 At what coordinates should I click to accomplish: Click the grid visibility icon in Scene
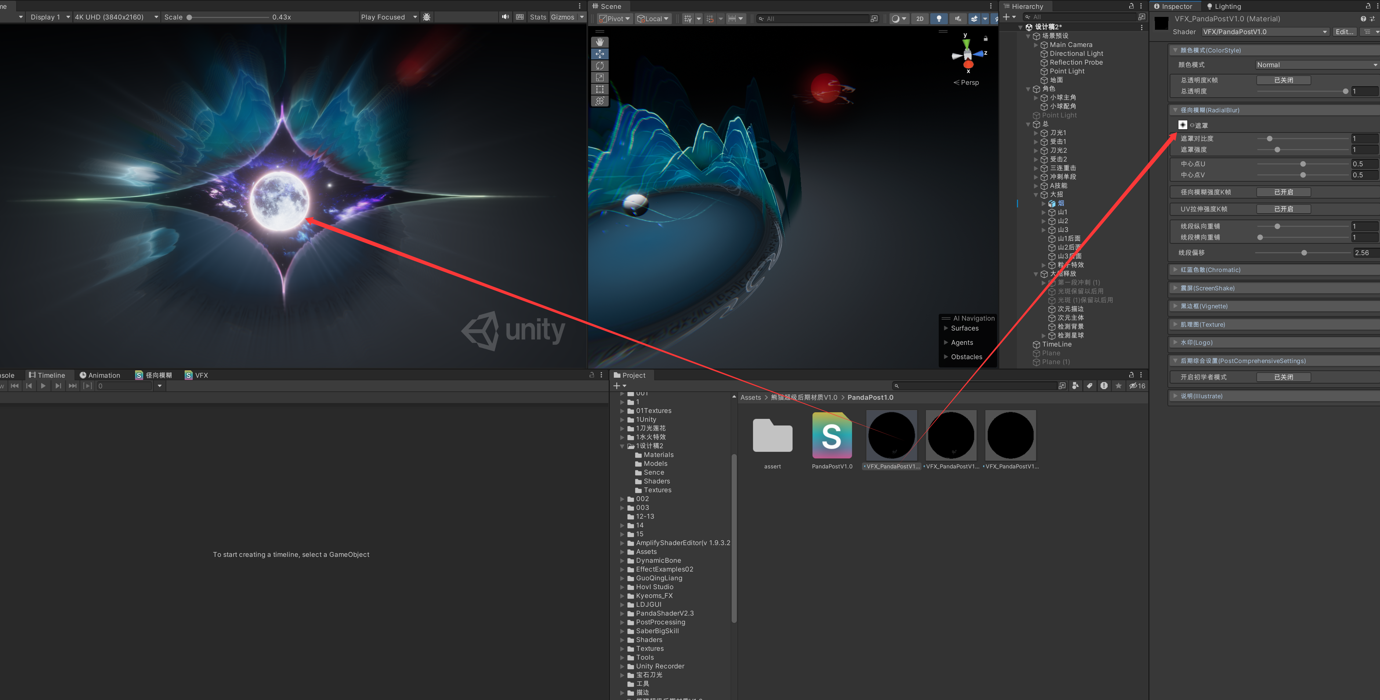click(x=688, y=19)
